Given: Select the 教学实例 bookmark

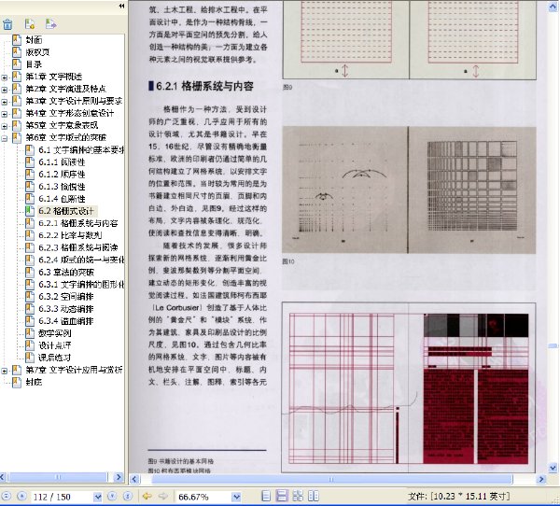Looking at the screenshot, I should coord(55,333).
